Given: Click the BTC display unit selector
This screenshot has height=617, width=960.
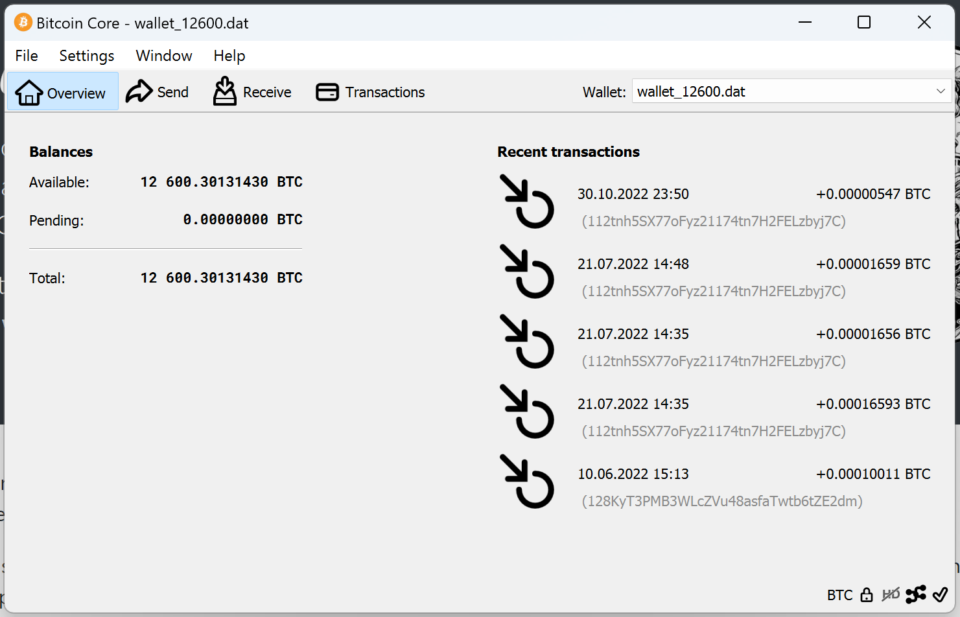Looking at the screenshot, I should [839, 595].
